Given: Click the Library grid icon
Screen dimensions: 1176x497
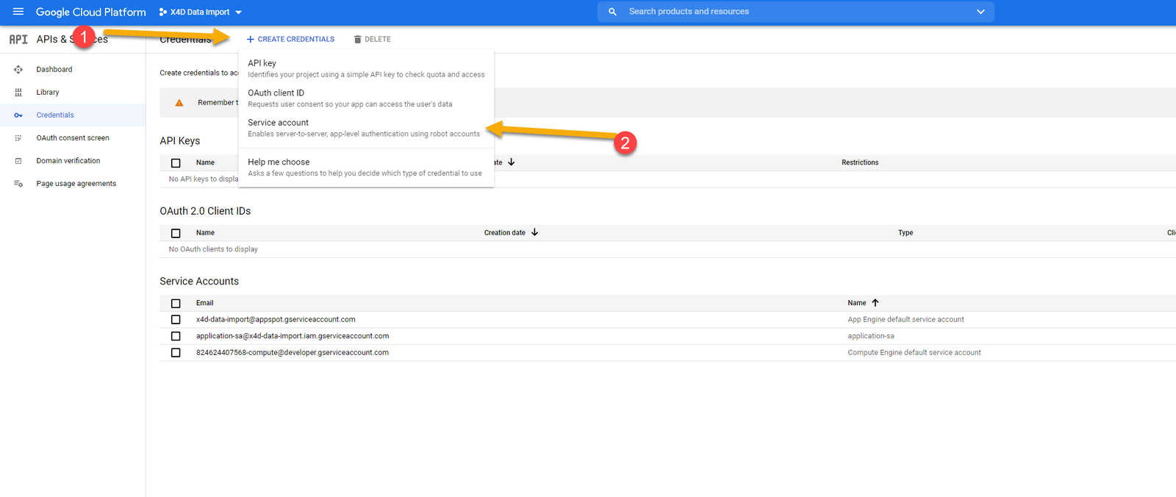Looking at the screenshot, I should click(18, 93).
